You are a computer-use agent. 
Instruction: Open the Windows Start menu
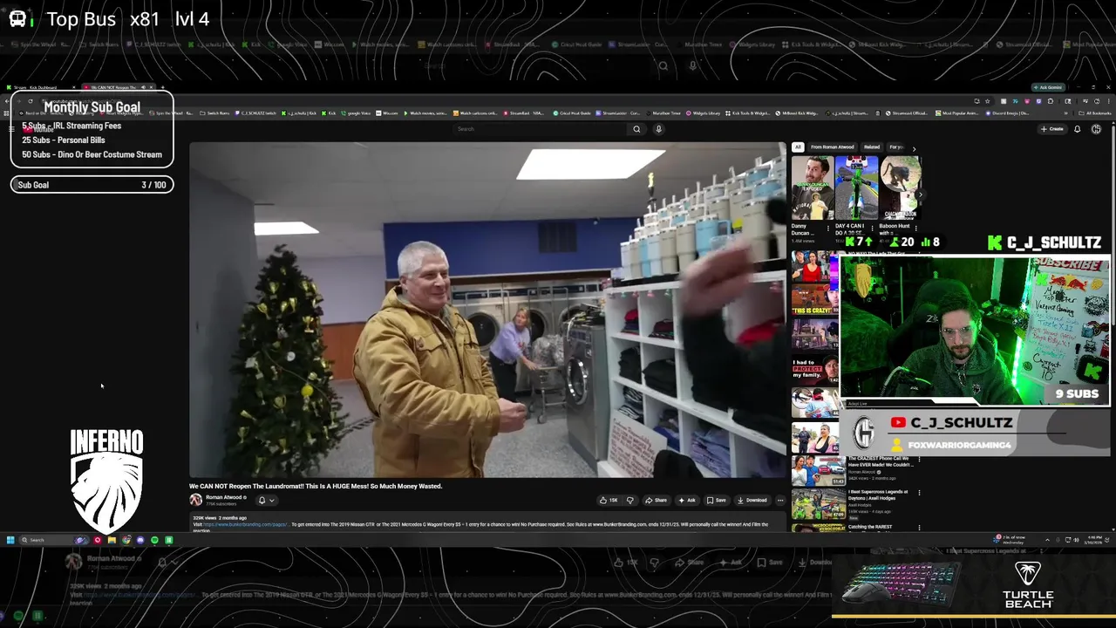[x=10, y=540]
